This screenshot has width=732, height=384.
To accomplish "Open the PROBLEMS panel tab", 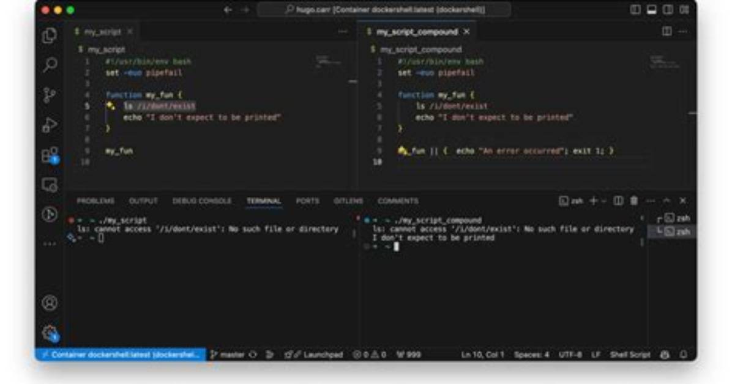I will coord(95,201).
